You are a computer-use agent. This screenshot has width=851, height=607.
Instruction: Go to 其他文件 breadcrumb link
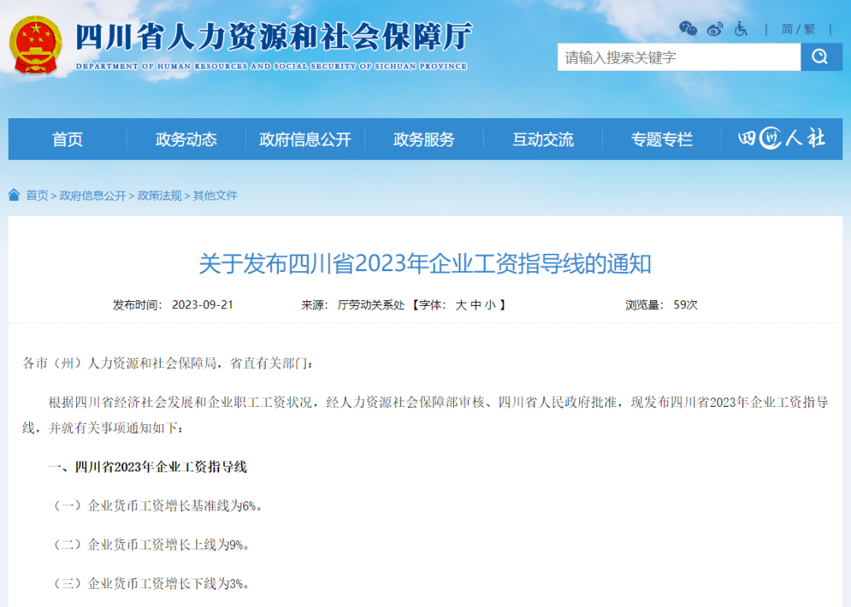pos(215,196)
